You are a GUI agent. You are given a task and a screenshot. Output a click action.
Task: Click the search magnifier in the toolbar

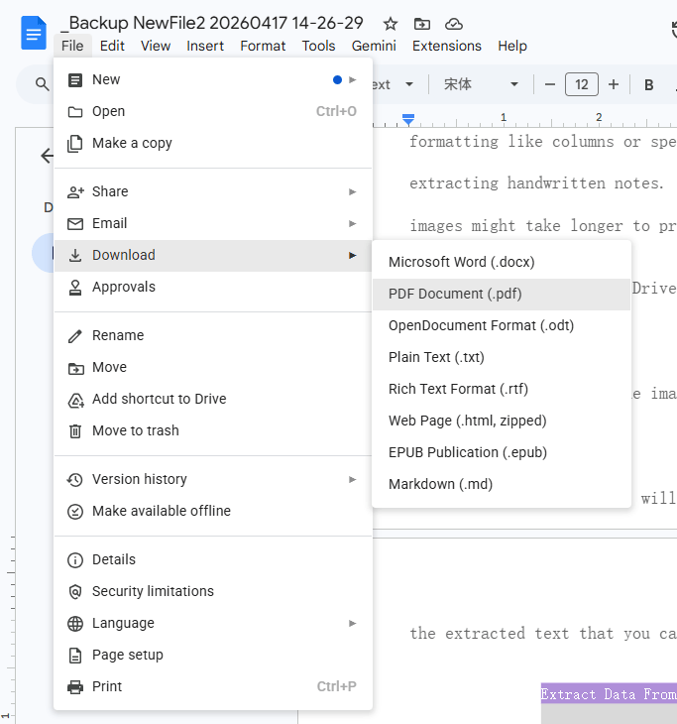click(x=42, y=84)
